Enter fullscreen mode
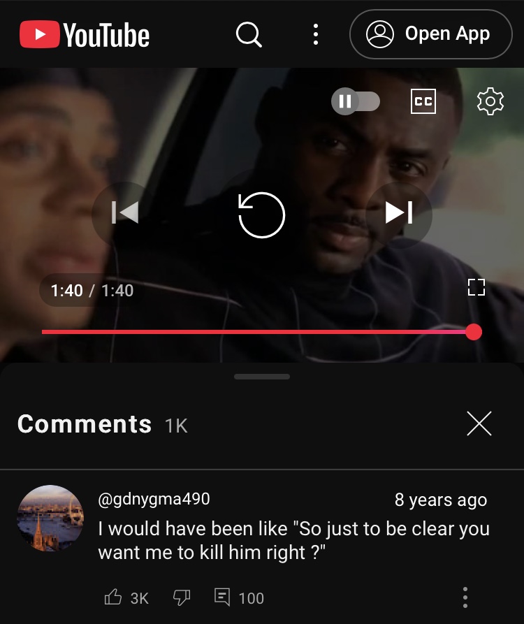The height and width of the screenshot is (624, 524). pos(476,287)
